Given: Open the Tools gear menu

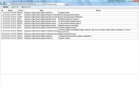Looking at the screenshot, I should [137, 4].
